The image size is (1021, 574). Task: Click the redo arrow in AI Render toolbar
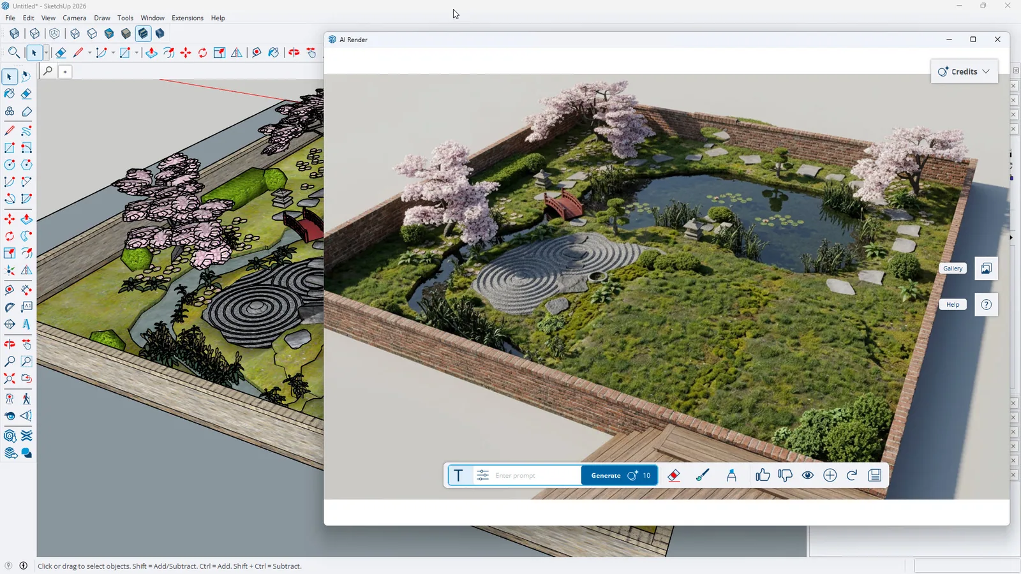click(x=852, y=475)
